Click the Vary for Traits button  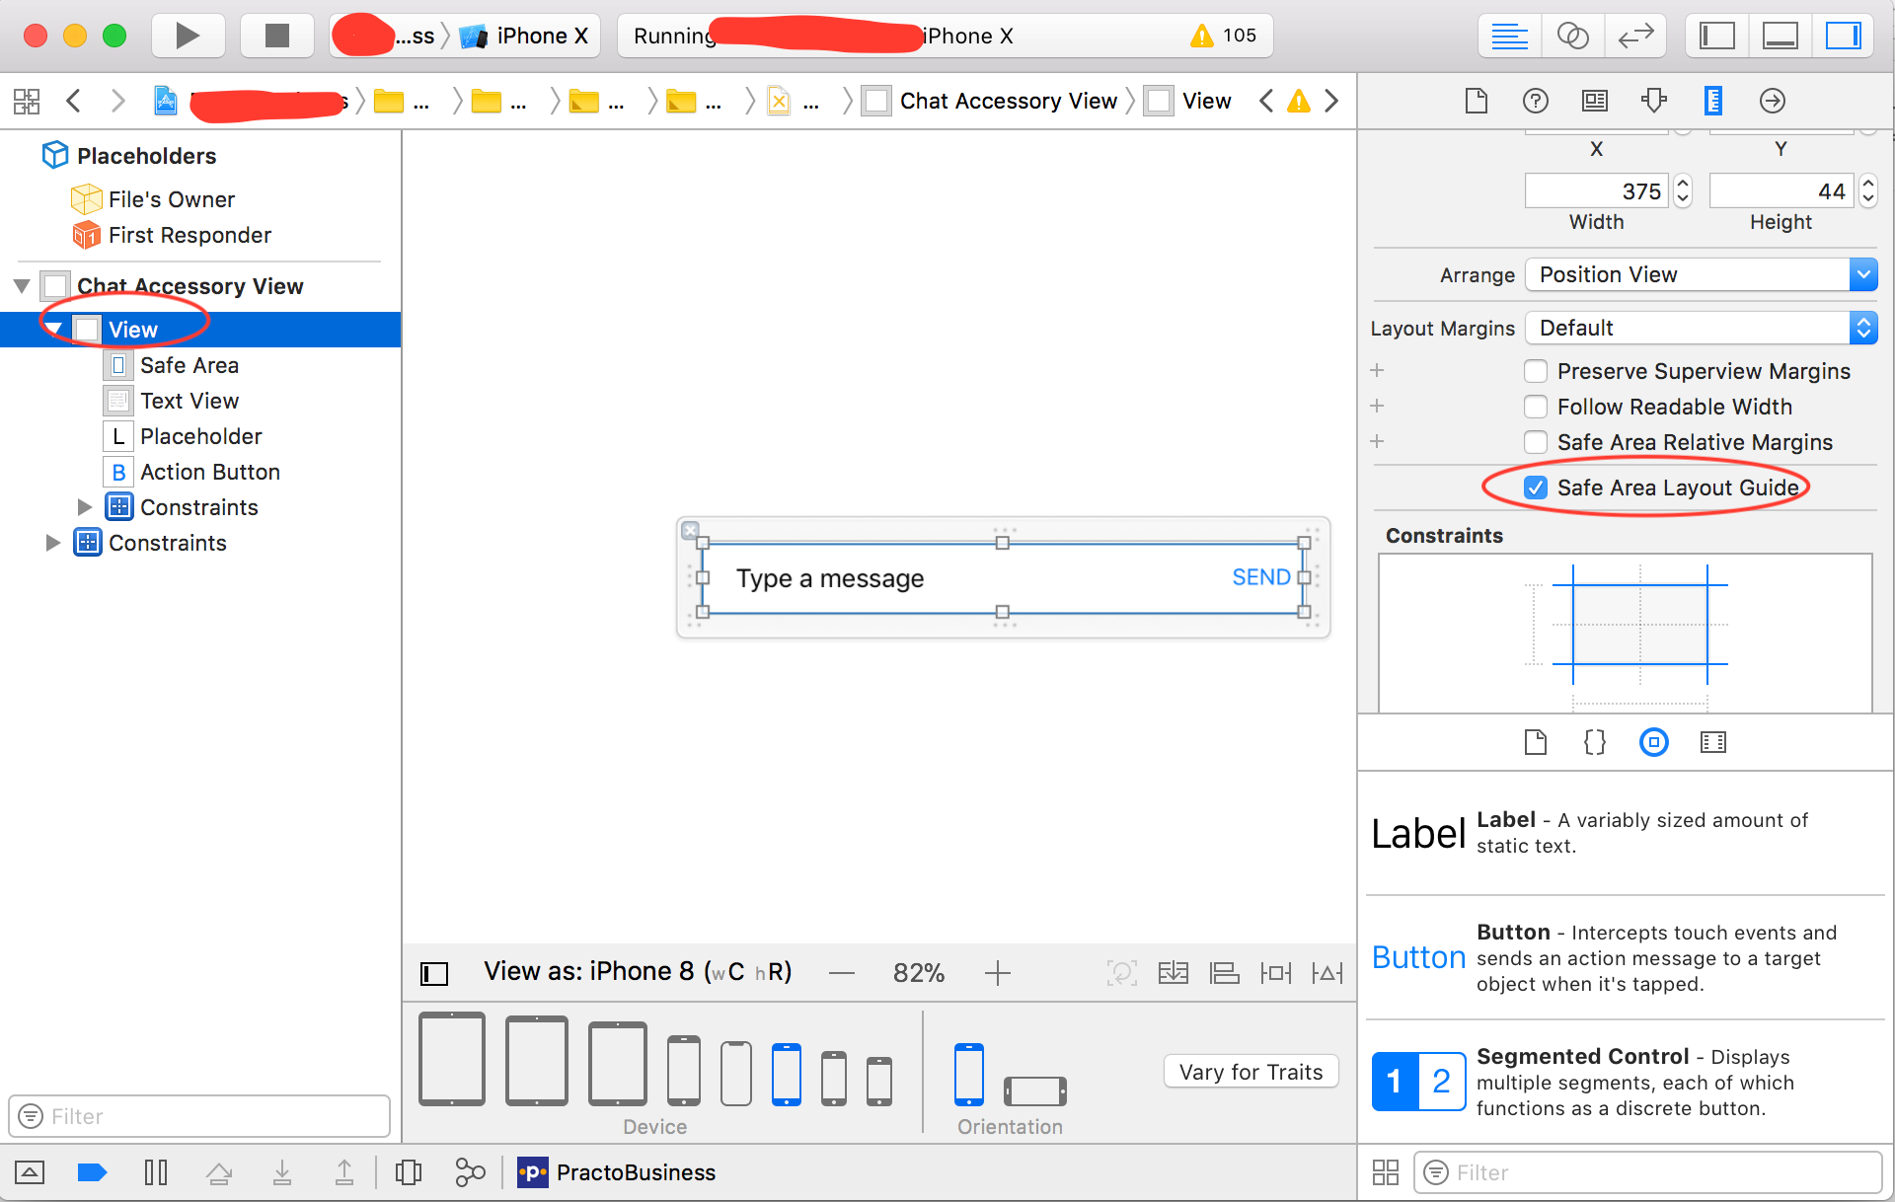coord(1250,1071)
